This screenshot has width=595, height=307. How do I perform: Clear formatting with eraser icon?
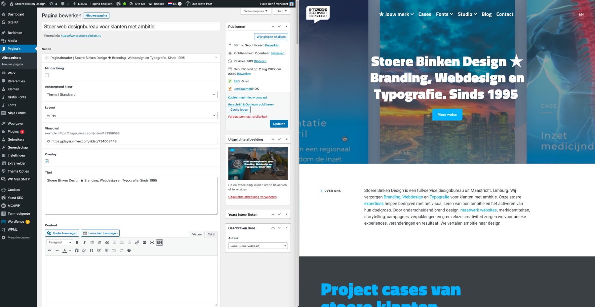(84, 250)
